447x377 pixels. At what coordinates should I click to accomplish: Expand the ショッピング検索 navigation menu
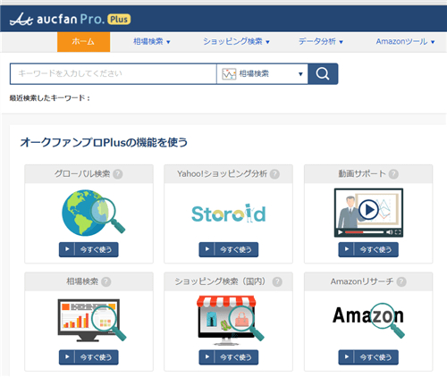coord(236,41)
